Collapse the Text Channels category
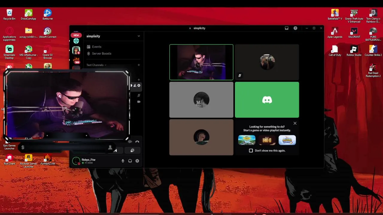The width and height of the screenshot is (383, 215). pyautogui.click(x=96, y=65)
